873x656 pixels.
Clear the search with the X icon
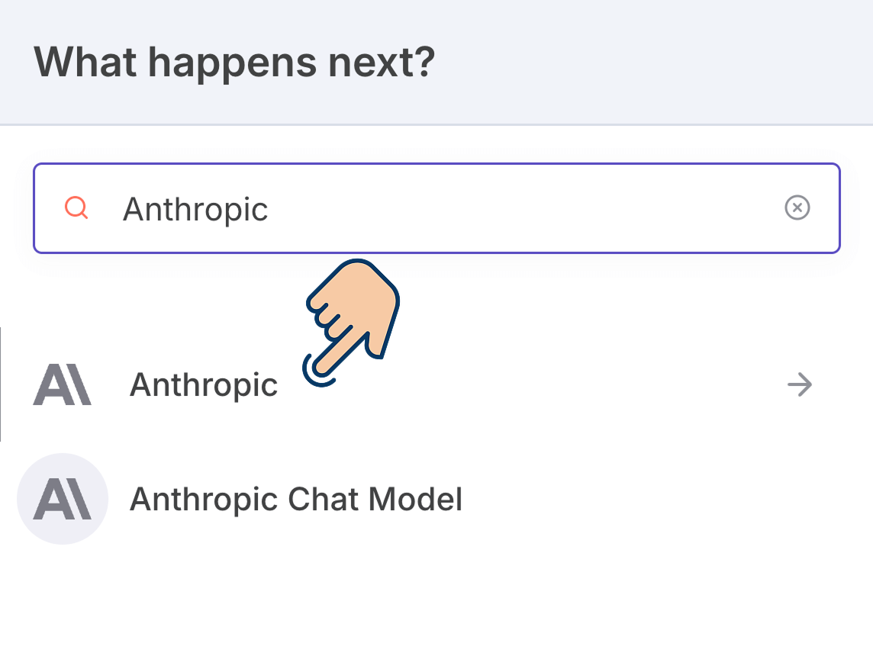click(x=797, y=207)
